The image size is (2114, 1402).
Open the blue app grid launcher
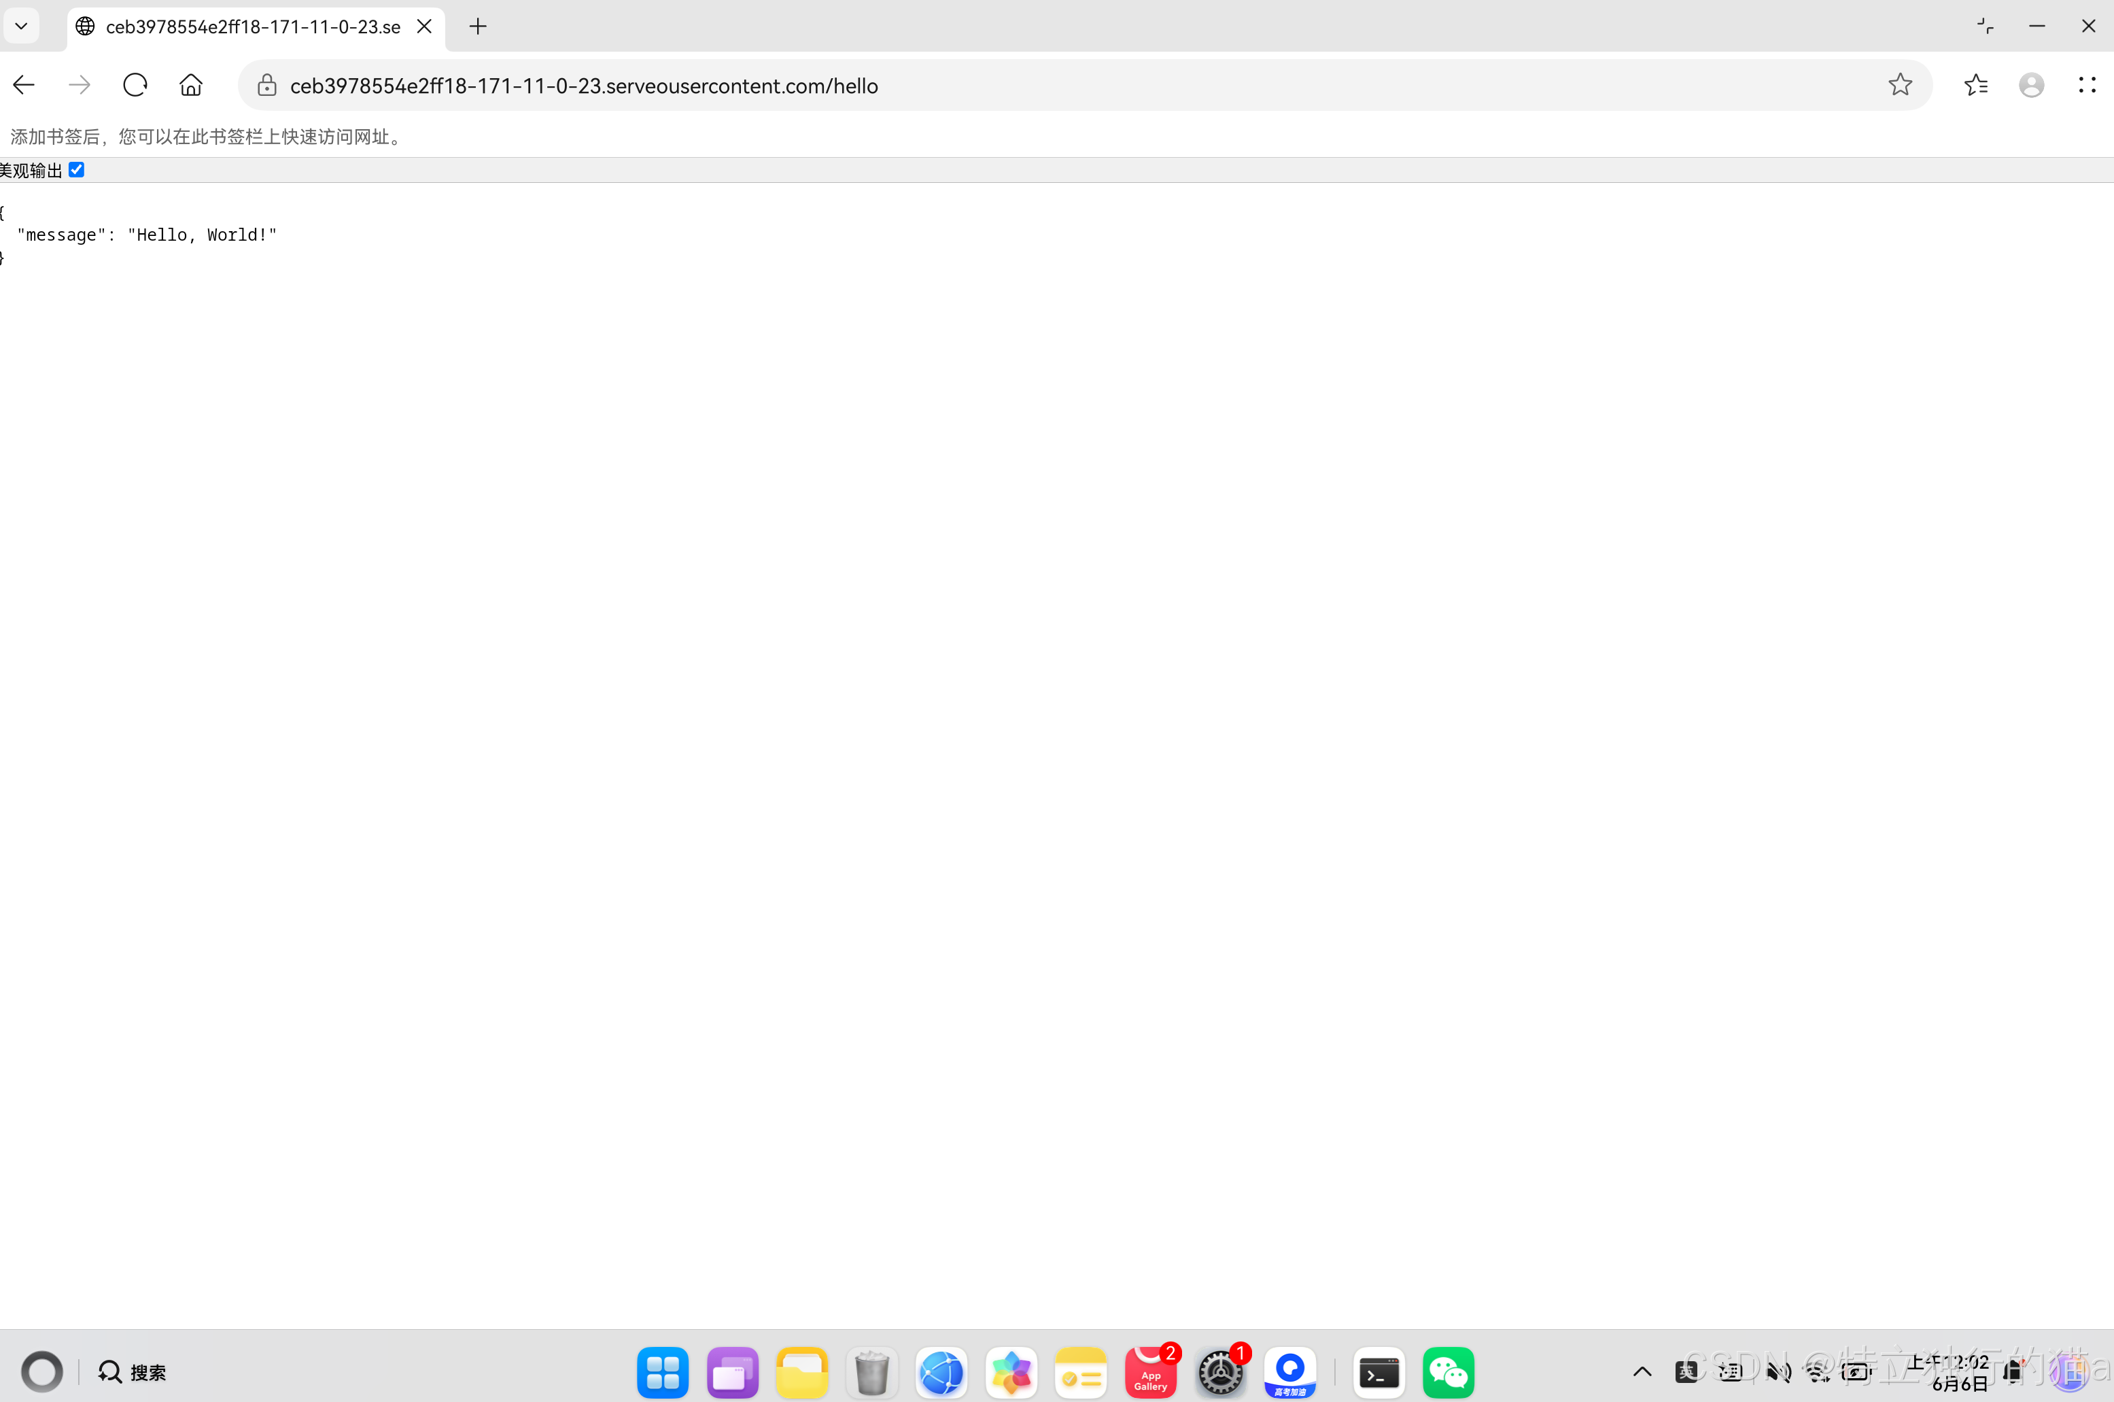662,1371
